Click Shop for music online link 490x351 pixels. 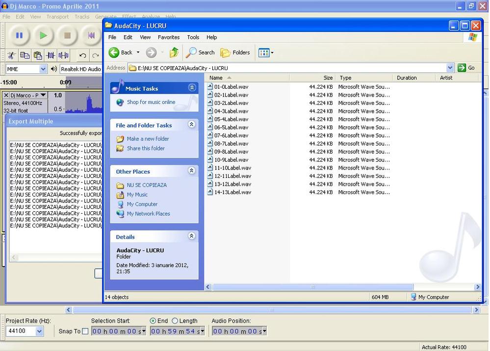(151, 102)
